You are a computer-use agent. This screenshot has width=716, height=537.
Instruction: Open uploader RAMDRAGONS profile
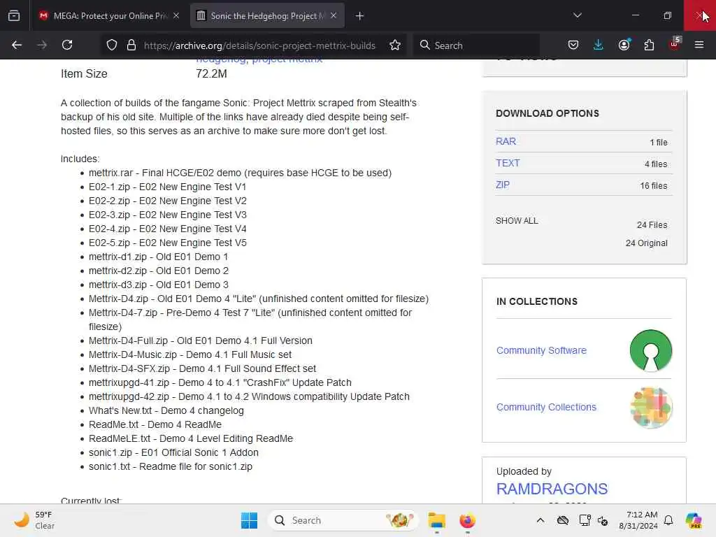click(x=552, y=489)
